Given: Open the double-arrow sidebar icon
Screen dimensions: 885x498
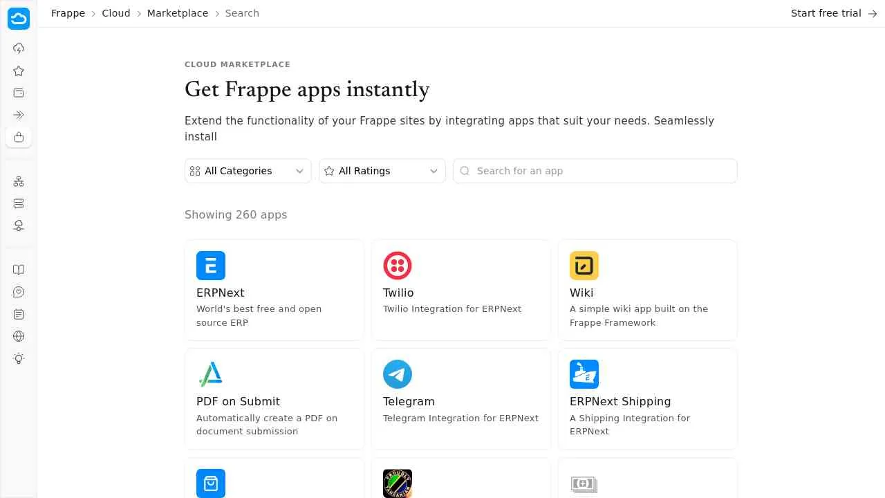Looking at the screenshot, I should 19,115.
